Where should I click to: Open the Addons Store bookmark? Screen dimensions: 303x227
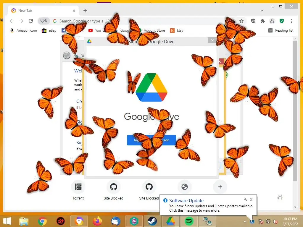[x=152, y=30]
